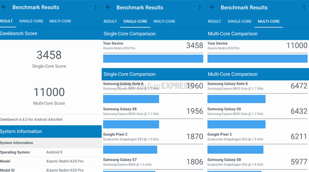Open the RESULT tab on the Multi-Core Comparison screen
Image resolution: width=309 pixels, height=172 pixels.
[215, 21]
